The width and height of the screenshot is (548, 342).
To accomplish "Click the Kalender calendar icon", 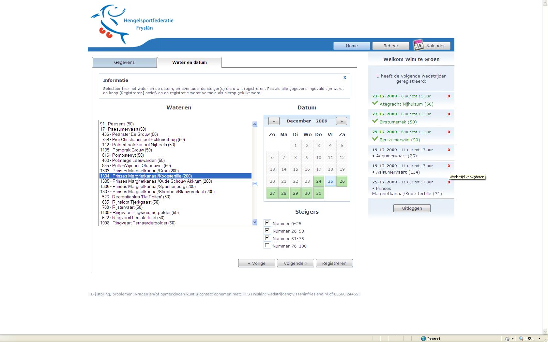I will pos(418,46).
